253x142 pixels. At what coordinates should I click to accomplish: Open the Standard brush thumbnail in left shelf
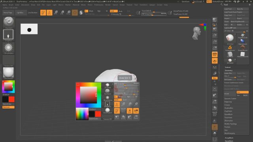click(8, 22)
